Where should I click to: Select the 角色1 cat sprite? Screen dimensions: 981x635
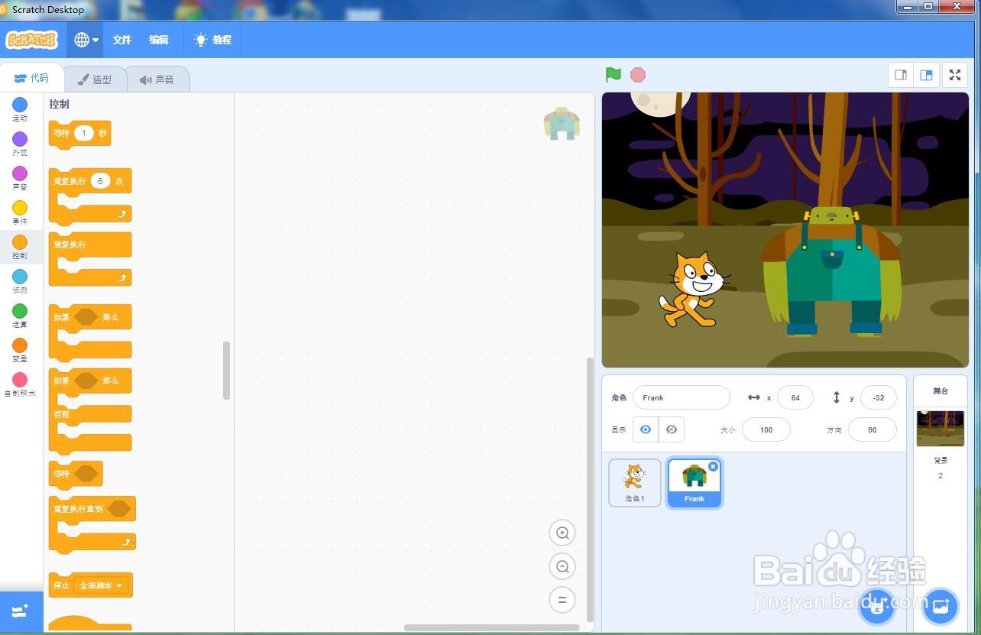pyautogui.click(x=635, y=483)
